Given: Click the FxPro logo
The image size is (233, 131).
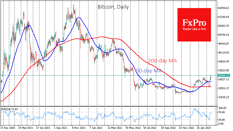Looking at the screenshot, I should click(x=194, y=22).
